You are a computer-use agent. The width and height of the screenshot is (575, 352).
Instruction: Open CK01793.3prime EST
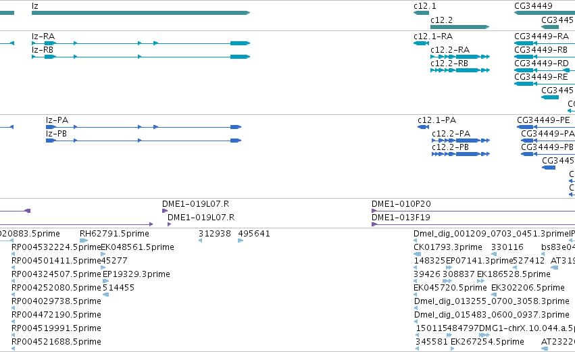click(x=418, y=254)
